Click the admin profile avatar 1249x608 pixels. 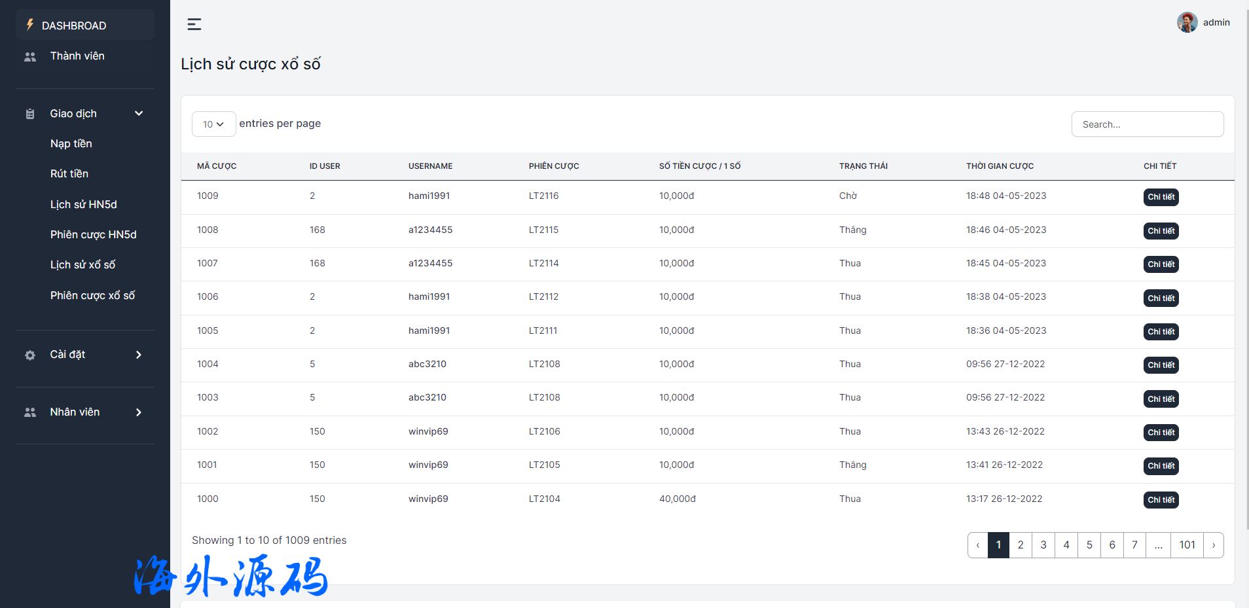pos(1187,22)
